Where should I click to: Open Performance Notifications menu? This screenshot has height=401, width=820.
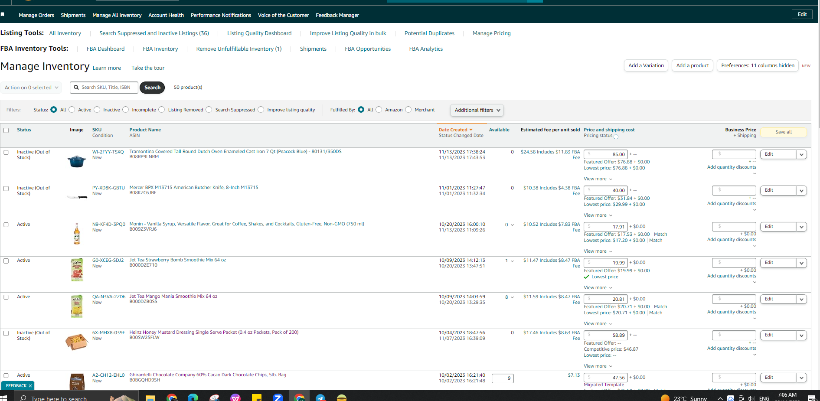[x=221, y=15]
